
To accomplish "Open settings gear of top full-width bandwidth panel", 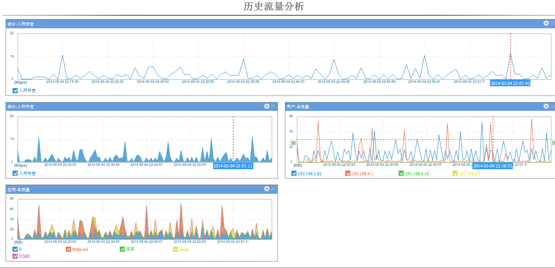I will (x=546, y=23).
